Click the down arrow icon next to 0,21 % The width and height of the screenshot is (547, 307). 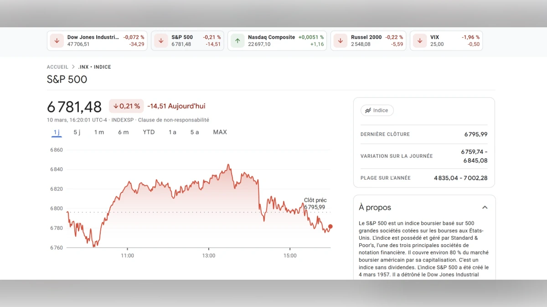point(115,106)
